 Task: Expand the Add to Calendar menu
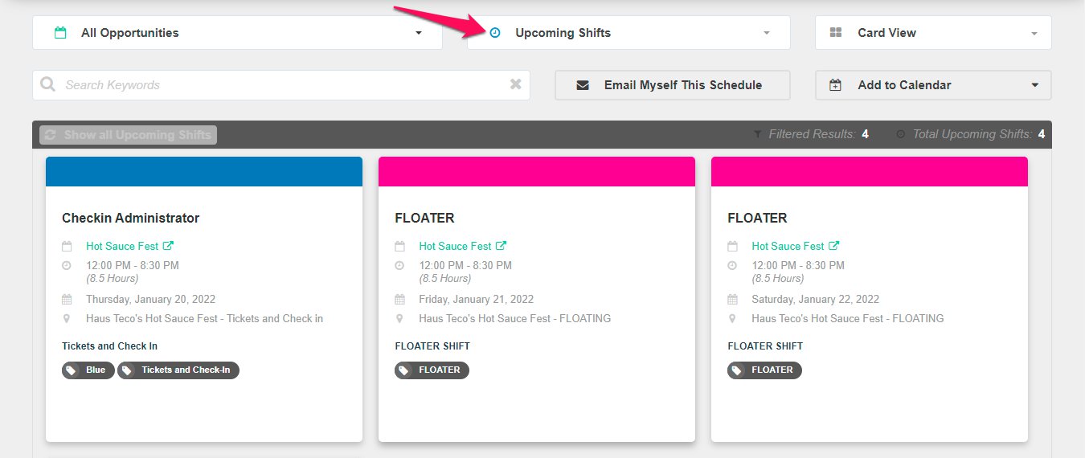pyautogui.click(x=933, y=85)
